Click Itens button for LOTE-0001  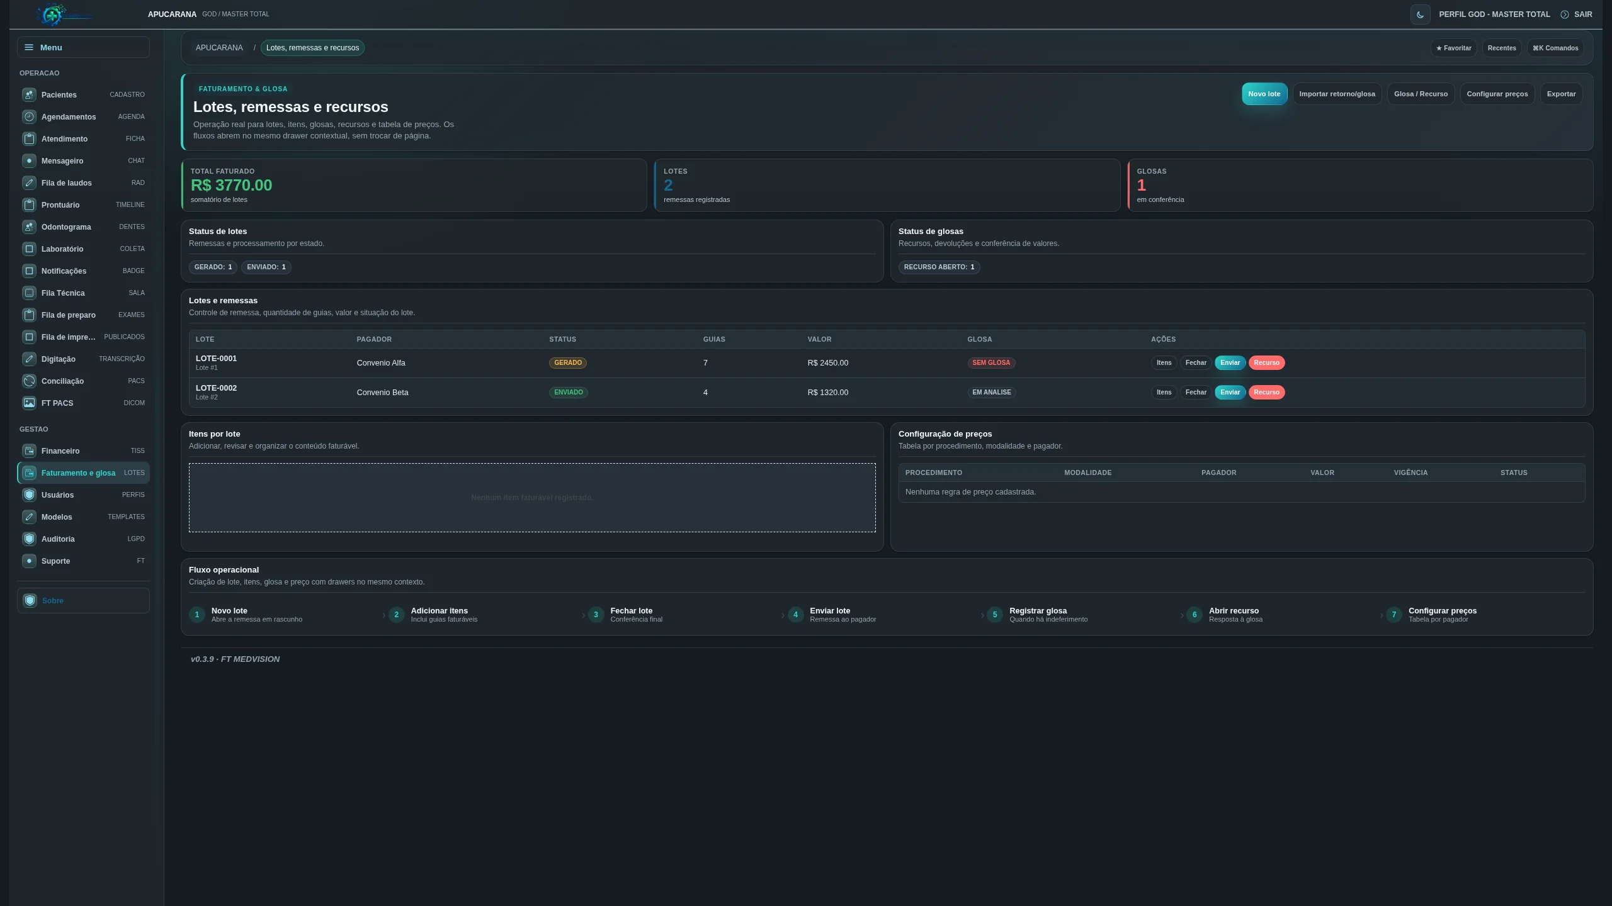[1164, 363]
